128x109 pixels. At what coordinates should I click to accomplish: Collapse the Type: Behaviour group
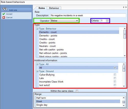tap(37, 29)
